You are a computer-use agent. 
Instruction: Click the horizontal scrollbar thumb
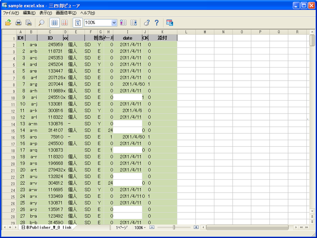247,227
